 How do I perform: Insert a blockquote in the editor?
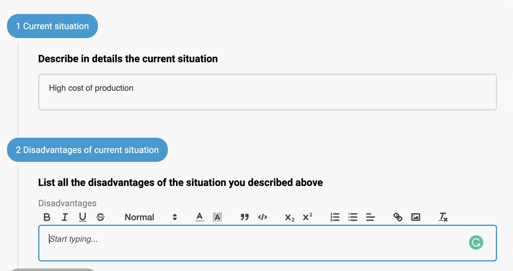[x=244, y=217]
